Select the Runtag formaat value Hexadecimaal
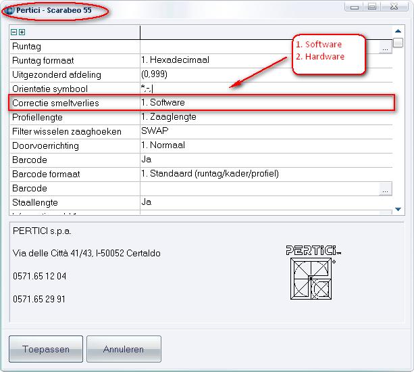Viewport: 414px width, 372px height. (175, 60)
